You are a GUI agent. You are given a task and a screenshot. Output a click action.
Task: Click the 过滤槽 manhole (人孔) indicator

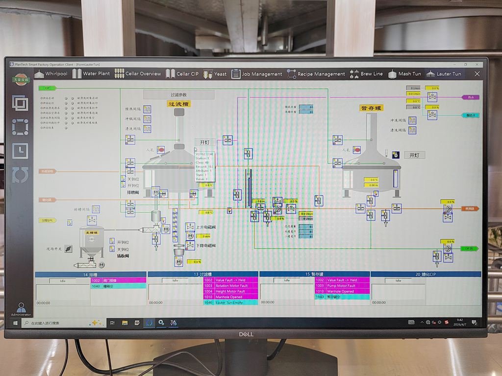point(161,150)
